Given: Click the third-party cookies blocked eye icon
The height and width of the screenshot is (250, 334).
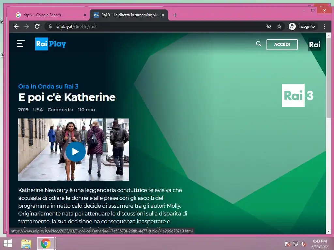Looking at the screenshot, I should click(x=269, y=26).
